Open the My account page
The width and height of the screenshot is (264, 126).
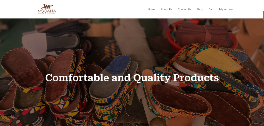(x=226, y=9)
